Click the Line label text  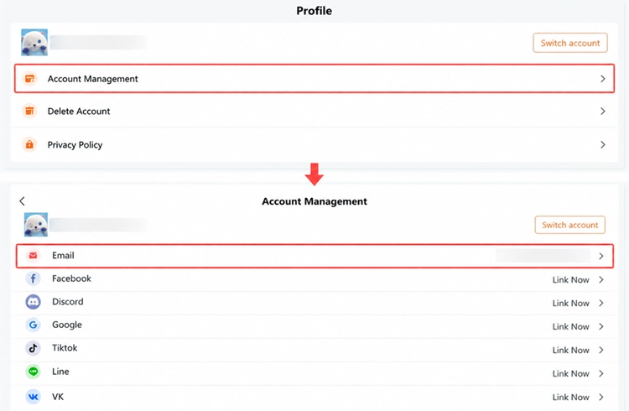coord(60,372)
